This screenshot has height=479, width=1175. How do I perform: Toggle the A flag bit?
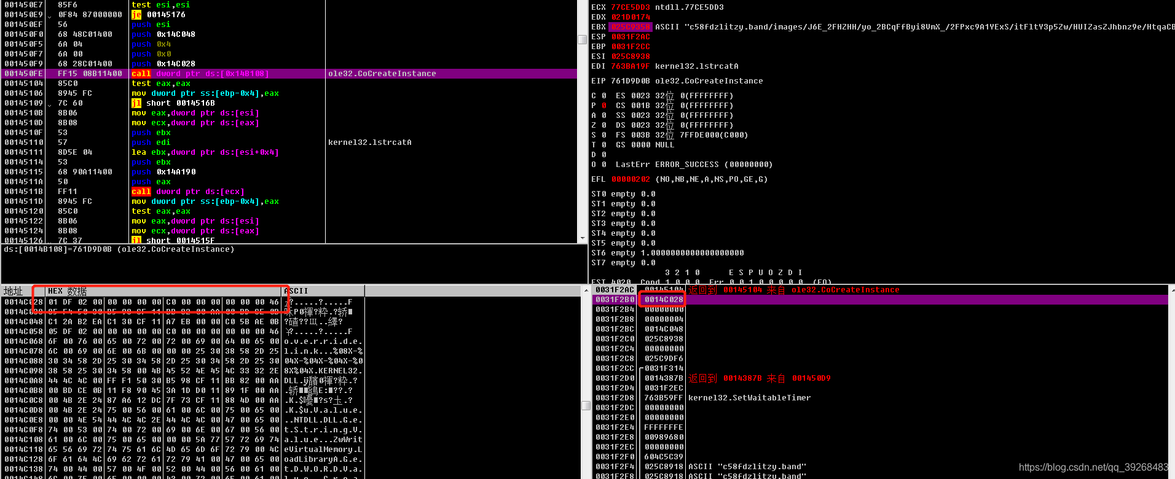tap(604, 115)
